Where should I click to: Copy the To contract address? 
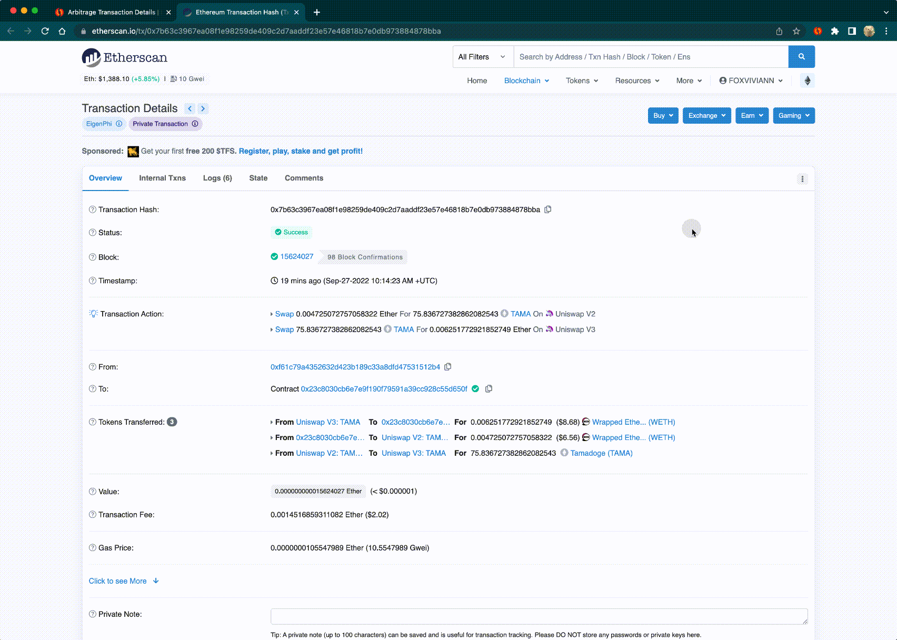point(489,389)
